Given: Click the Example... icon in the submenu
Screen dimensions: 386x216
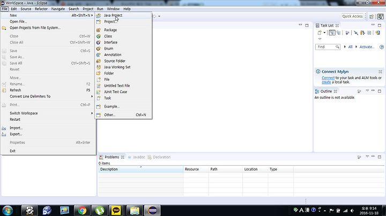Looking at the screenshot, I should pos(99,106).
